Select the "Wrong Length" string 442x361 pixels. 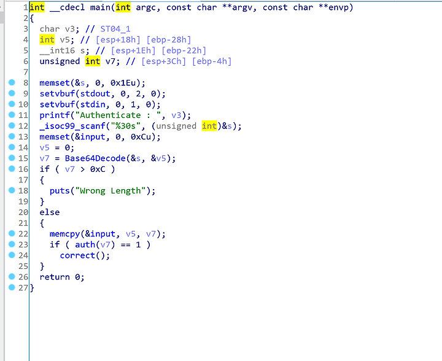click(110, 191)
